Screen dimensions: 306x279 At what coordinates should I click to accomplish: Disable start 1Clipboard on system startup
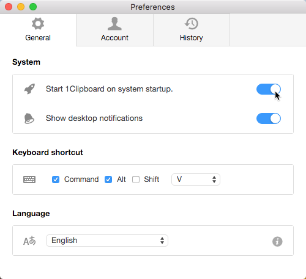[269, 89]
